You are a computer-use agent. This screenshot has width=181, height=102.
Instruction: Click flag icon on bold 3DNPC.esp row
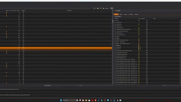139,45
